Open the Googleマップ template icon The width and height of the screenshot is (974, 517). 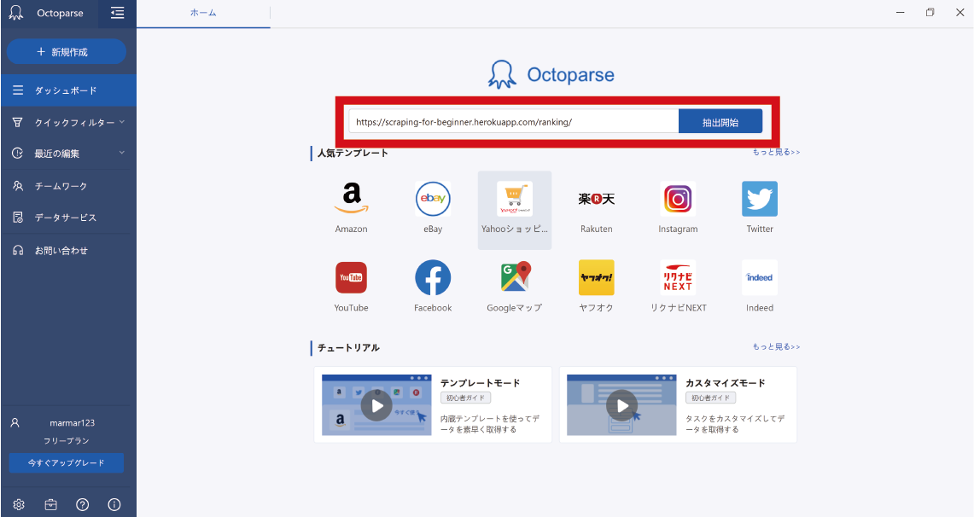pyautogui.click(x=515, y=277)
